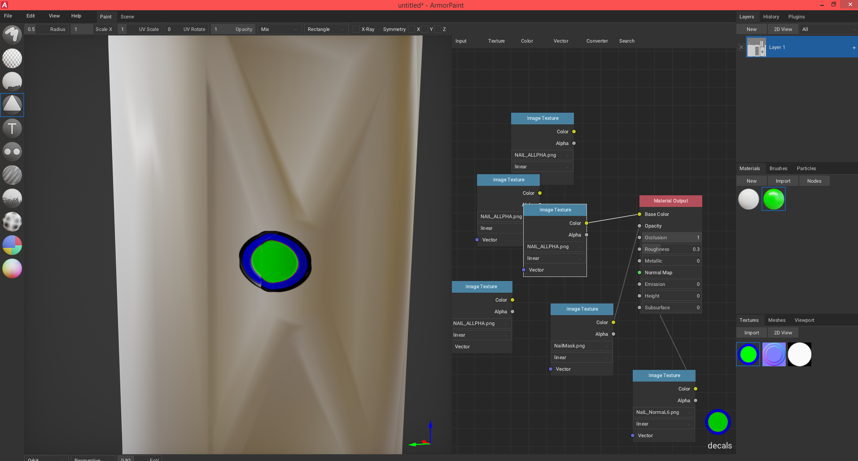Select the green decal texture thumbnail
This screenshot has height=461, width=858.
point(748,354)
